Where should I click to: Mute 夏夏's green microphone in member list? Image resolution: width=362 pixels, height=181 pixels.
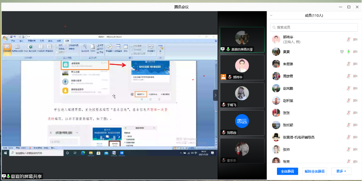pyautogui.click(x=349, y=52)
